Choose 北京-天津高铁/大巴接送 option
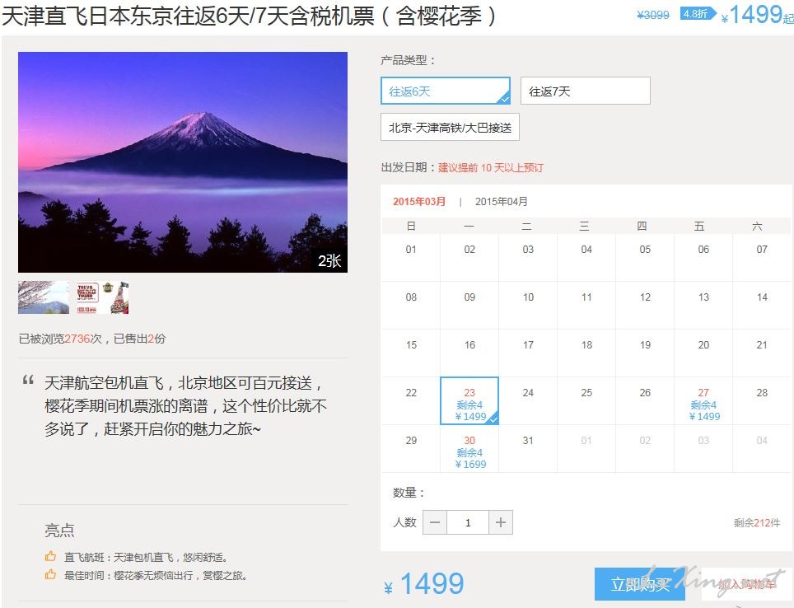Screen dimensions: 794x608 pos(451,127)
